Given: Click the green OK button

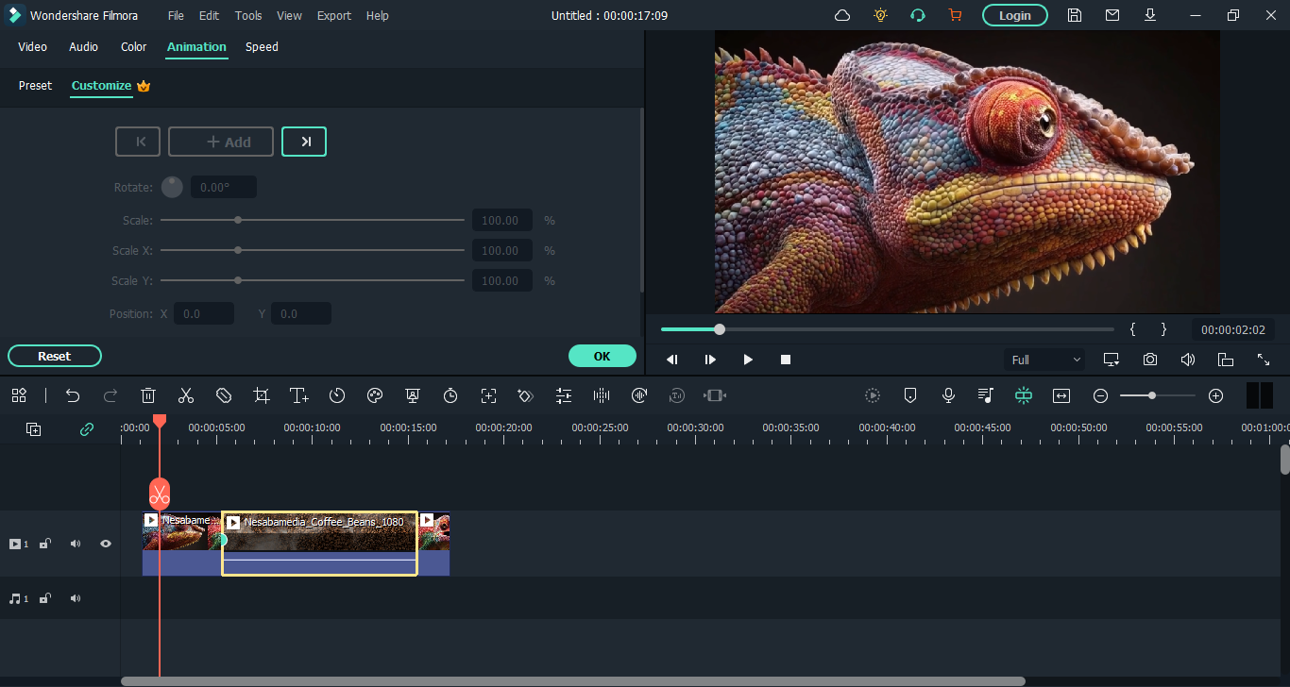Looking at the screenshot, I should [x=602, y=356].
